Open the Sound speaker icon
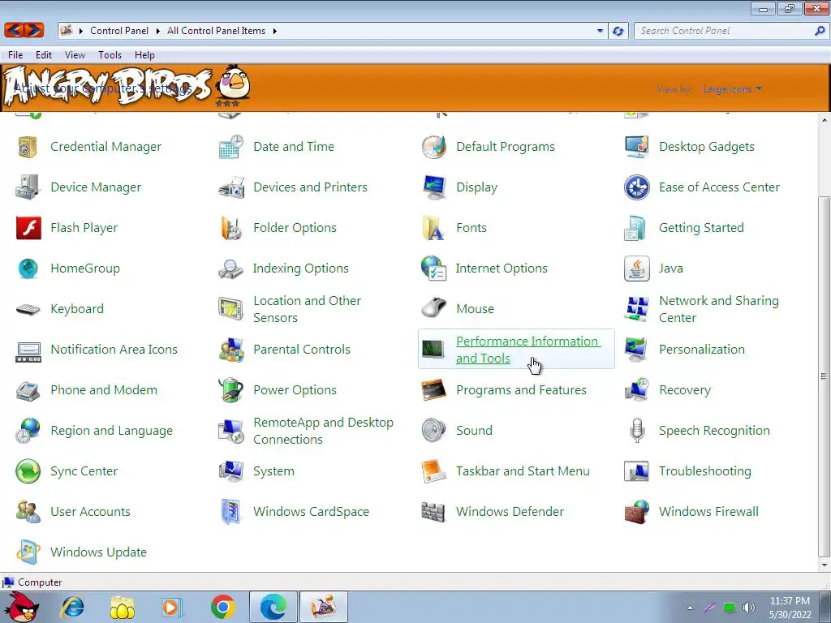This screenshot has height=623, width=831. pos(433,431)
